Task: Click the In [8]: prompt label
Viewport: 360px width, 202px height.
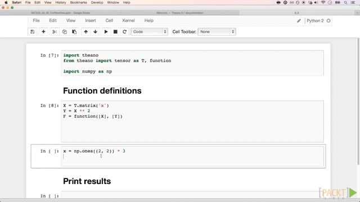Action: (x=49, y=105)
